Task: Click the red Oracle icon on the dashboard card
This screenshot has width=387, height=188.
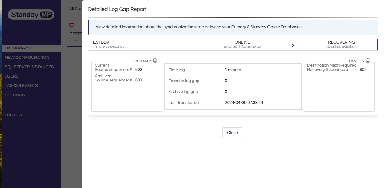Action: (x=72, y=25)
